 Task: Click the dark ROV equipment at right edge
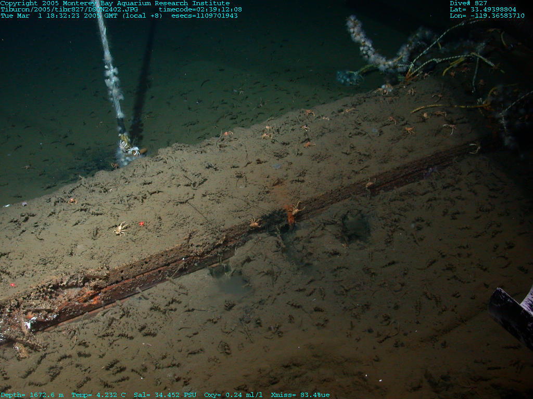click(511, 314)
